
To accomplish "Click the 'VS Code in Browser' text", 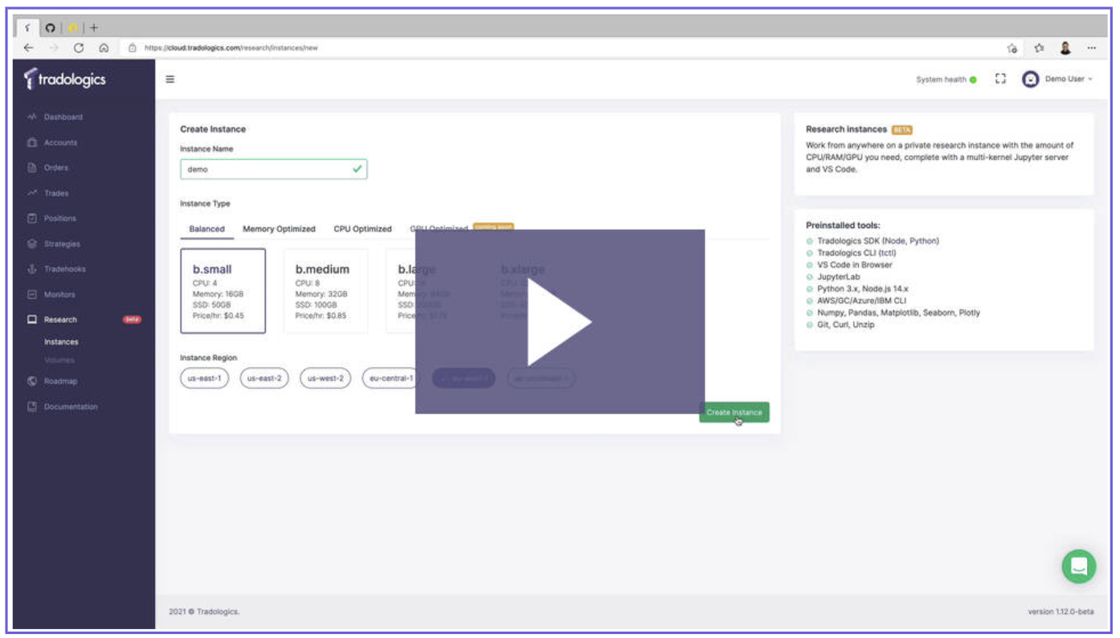I will point(854,265).
